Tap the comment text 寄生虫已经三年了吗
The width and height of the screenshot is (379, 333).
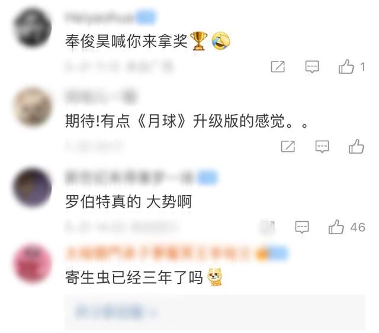coord(134,277)
